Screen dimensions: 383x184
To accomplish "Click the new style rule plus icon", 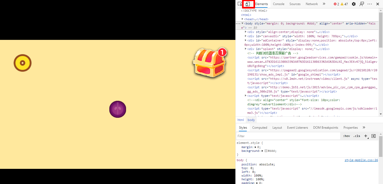I will [x=366, y=136].
